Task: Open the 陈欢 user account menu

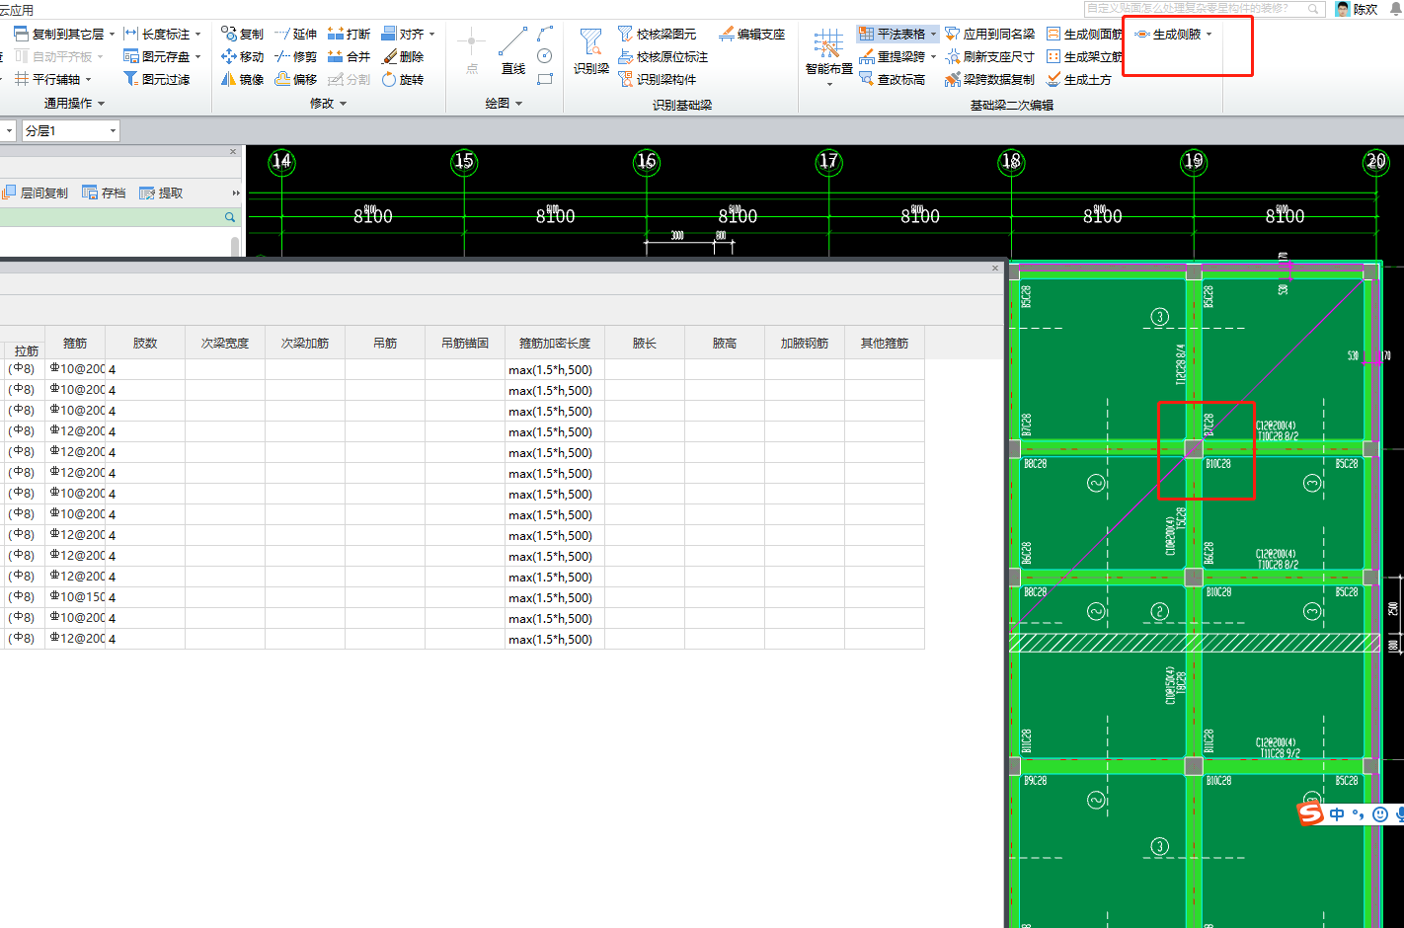Action: [x=1357, y=9]
